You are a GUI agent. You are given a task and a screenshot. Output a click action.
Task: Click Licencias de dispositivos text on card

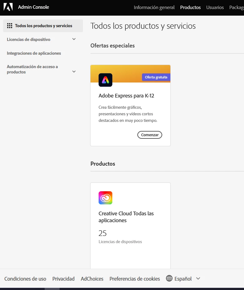pyautogui.click(x=120, y=242)
